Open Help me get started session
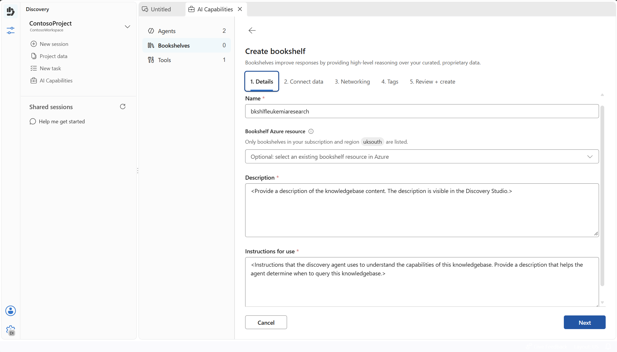 click(57, 121)
